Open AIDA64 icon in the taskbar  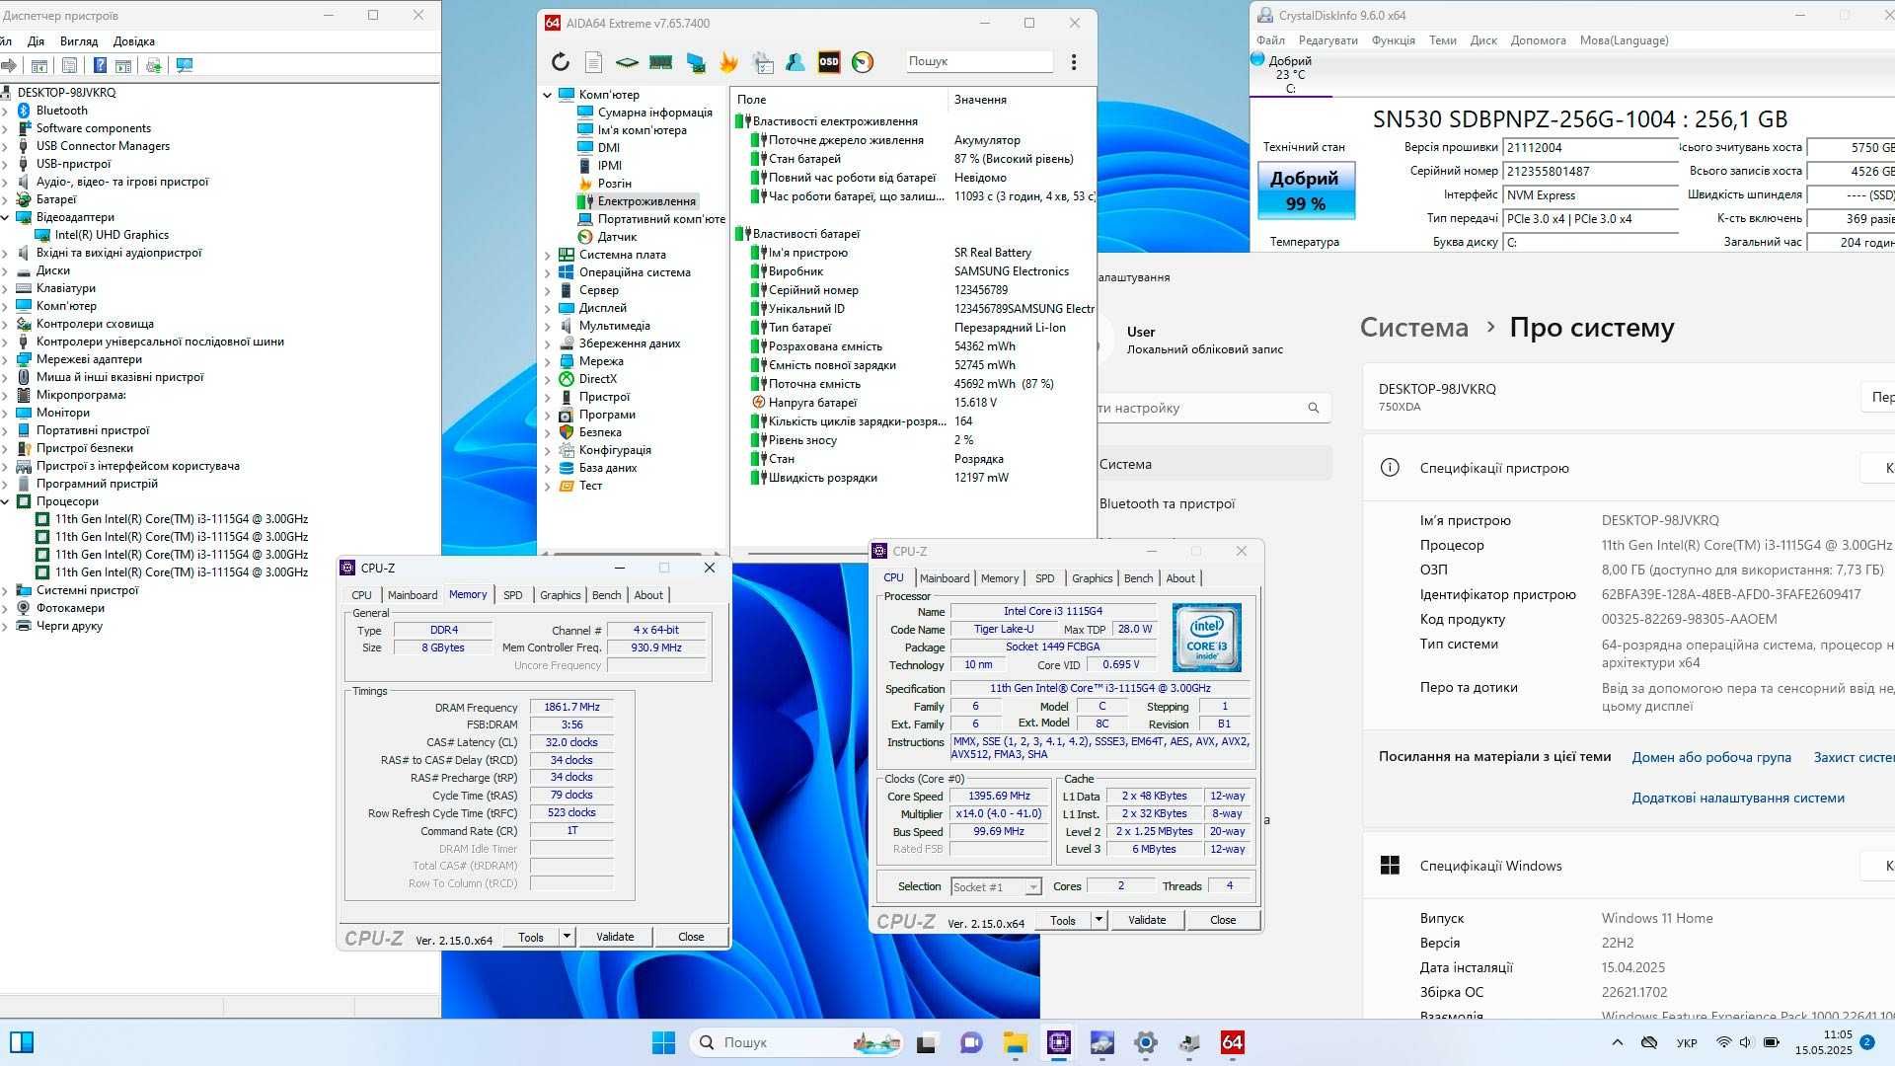(x=1233, y=1042)
